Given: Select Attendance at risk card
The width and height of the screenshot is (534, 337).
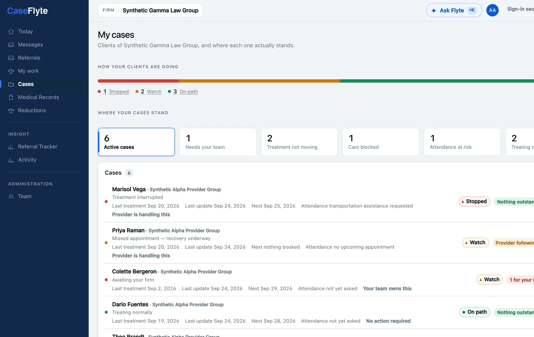Looking at the screenshot, I should tap(462, 142).
